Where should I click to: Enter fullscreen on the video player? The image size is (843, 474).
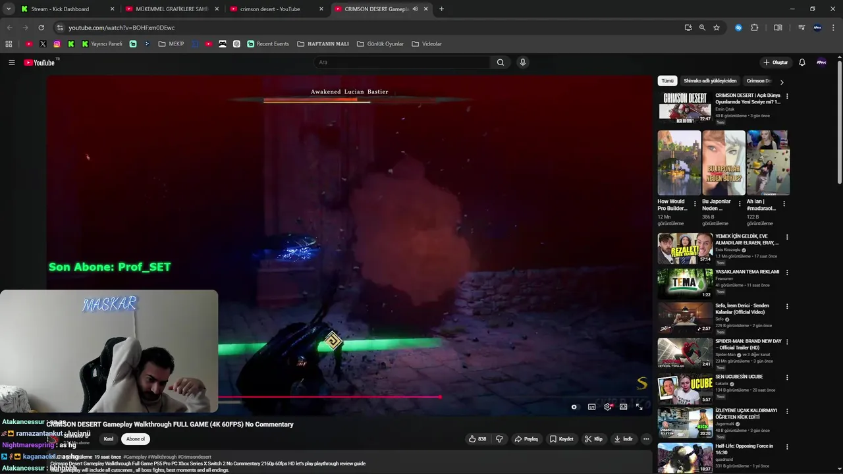(x=639, y=407)
